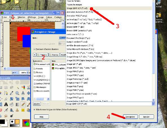
Task: Activate the Zoom magnifier tool
Action: pos(17,93)
